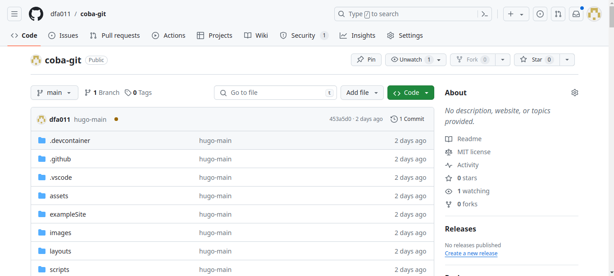View the 1 Branch link
Image resolution: width=614 pixels, height=276 pixels.
coord(102,93)
